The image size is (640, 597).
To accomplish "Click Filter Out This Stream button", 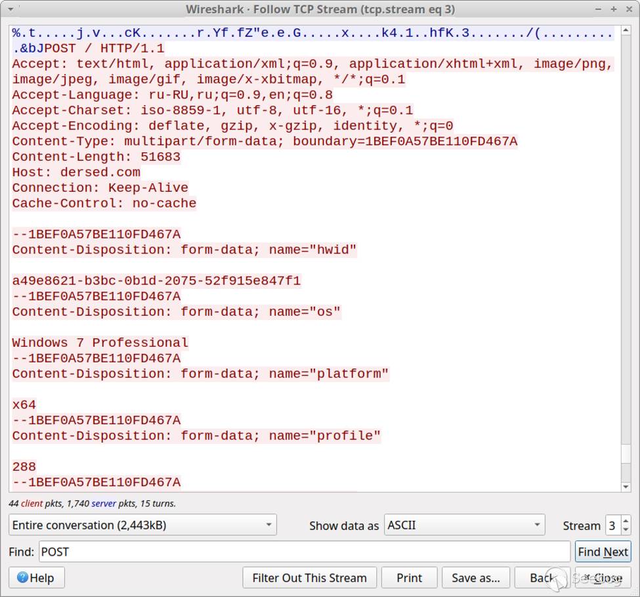I will point(309,578).
